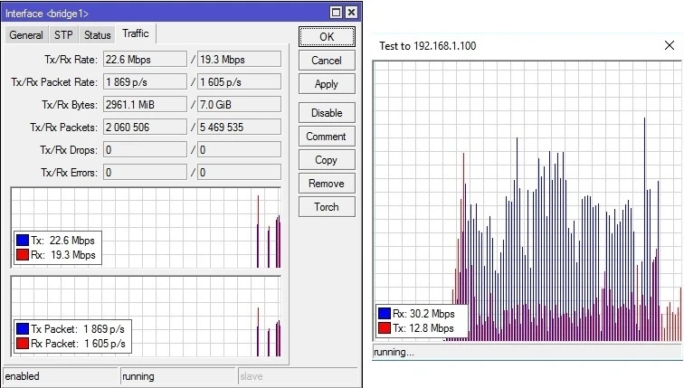This screenshot has width=684, height=388.
Task: Click the blue Tx swatch in rate graph
Action: point(23,241)
